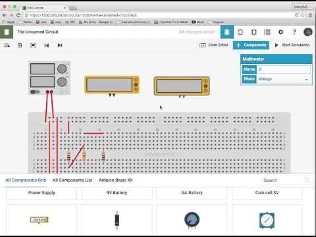The width and height of the screenshot is (316, 237).
Task: Select the left multimeter on canvas
Action: pos(112,84)
